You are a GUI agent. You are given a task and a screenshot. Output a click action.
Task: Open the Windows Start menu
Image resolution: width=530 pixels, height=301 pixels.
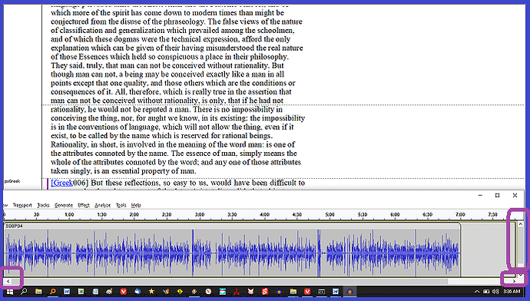pos(10,291)
